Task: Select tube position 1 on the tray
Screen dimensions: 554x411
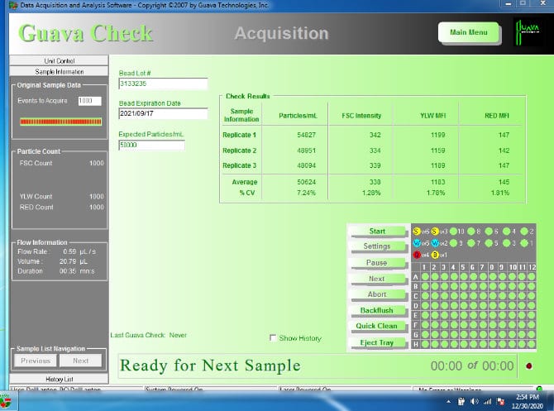Action: 524,243
